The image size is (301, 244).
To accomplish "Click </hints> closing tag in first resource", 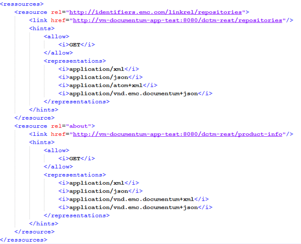I will point(43,110).
